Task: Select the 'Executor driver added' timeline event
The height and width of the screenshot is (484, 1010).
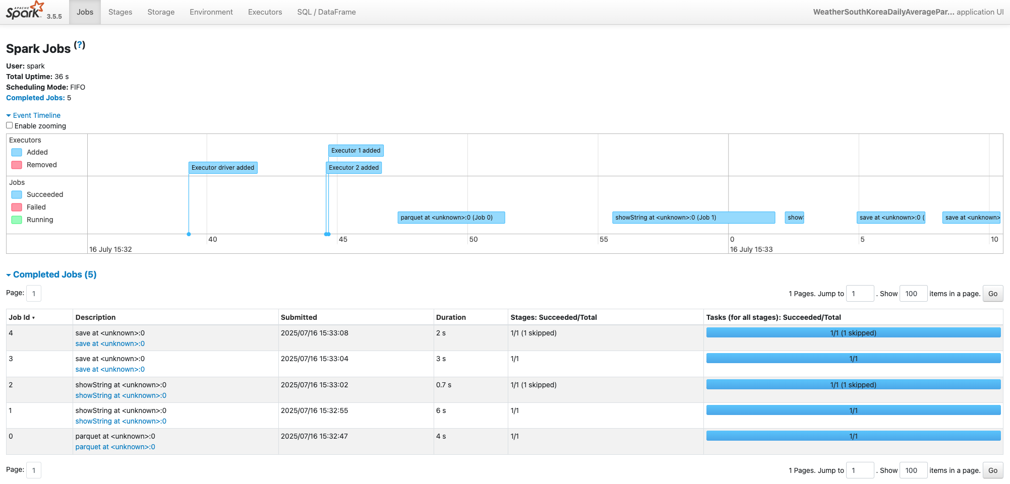Action: pos(223,168)
